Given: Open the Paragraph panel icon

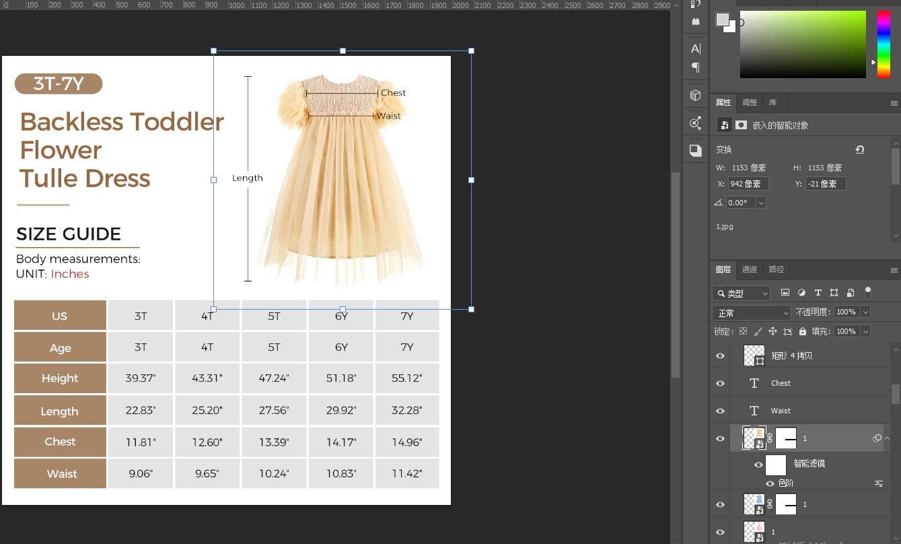Looking at the screenshot, I should tap(696, 67).
